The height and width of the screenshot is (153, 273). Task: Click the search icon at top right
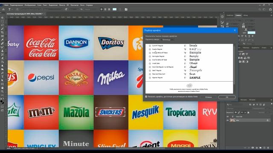pyautogui.click(x=260, y=9)
